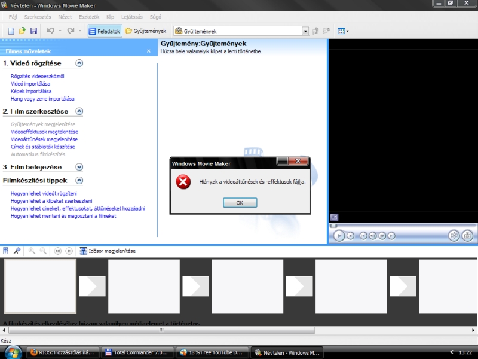The height and width of the screenshot is (359, 478).
Task: Click Hogyan lehet menteni és megosztani link
Action: pyautogui.click(x=63, y=216)
